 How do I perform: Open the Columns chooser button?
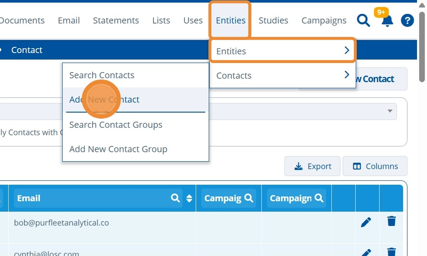[375, 166]
